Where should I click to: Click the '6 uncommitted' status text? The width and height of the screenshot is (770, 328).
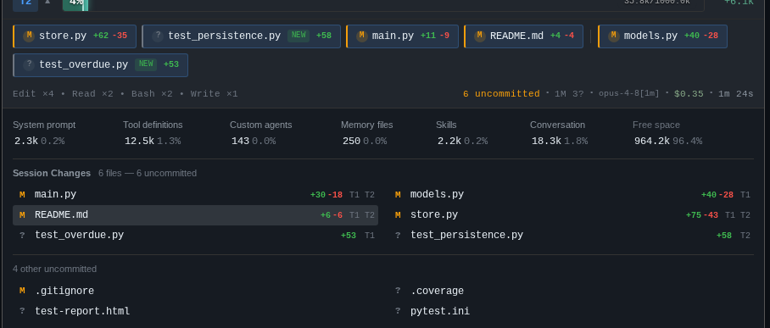tap(501, 94)
